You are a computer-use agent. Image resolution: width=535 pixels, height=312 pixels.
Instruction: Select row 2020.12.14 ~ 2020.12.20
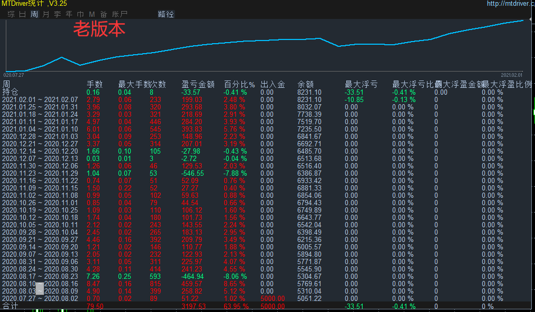(x=40, y=151)
